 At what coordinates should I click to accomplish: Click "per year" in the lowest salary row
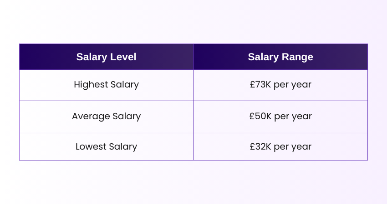pyautogui.click(x=292, y=147)
